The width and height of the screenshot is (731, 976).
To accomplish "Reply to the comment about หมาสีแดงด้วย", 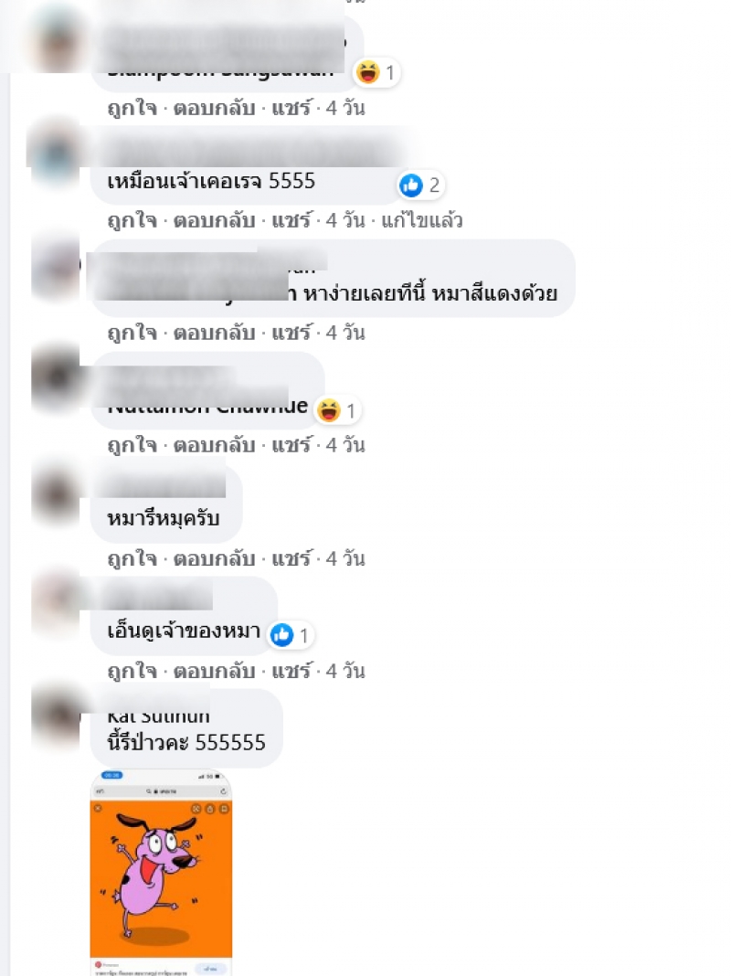I will click(x=214, y=333).
